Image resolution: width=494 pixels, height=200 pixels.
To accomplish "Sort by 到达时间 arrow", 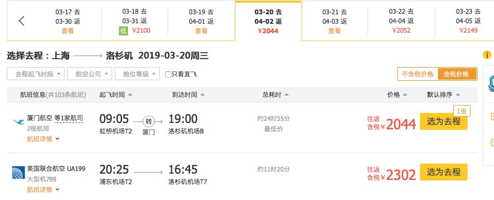I will pyautogui.click(x=203, y=94).
